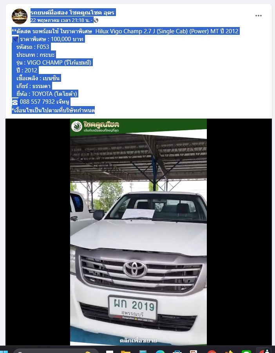Open the Windows Start button on taskbar
The image size is (275, 353).
pos(4,351)
